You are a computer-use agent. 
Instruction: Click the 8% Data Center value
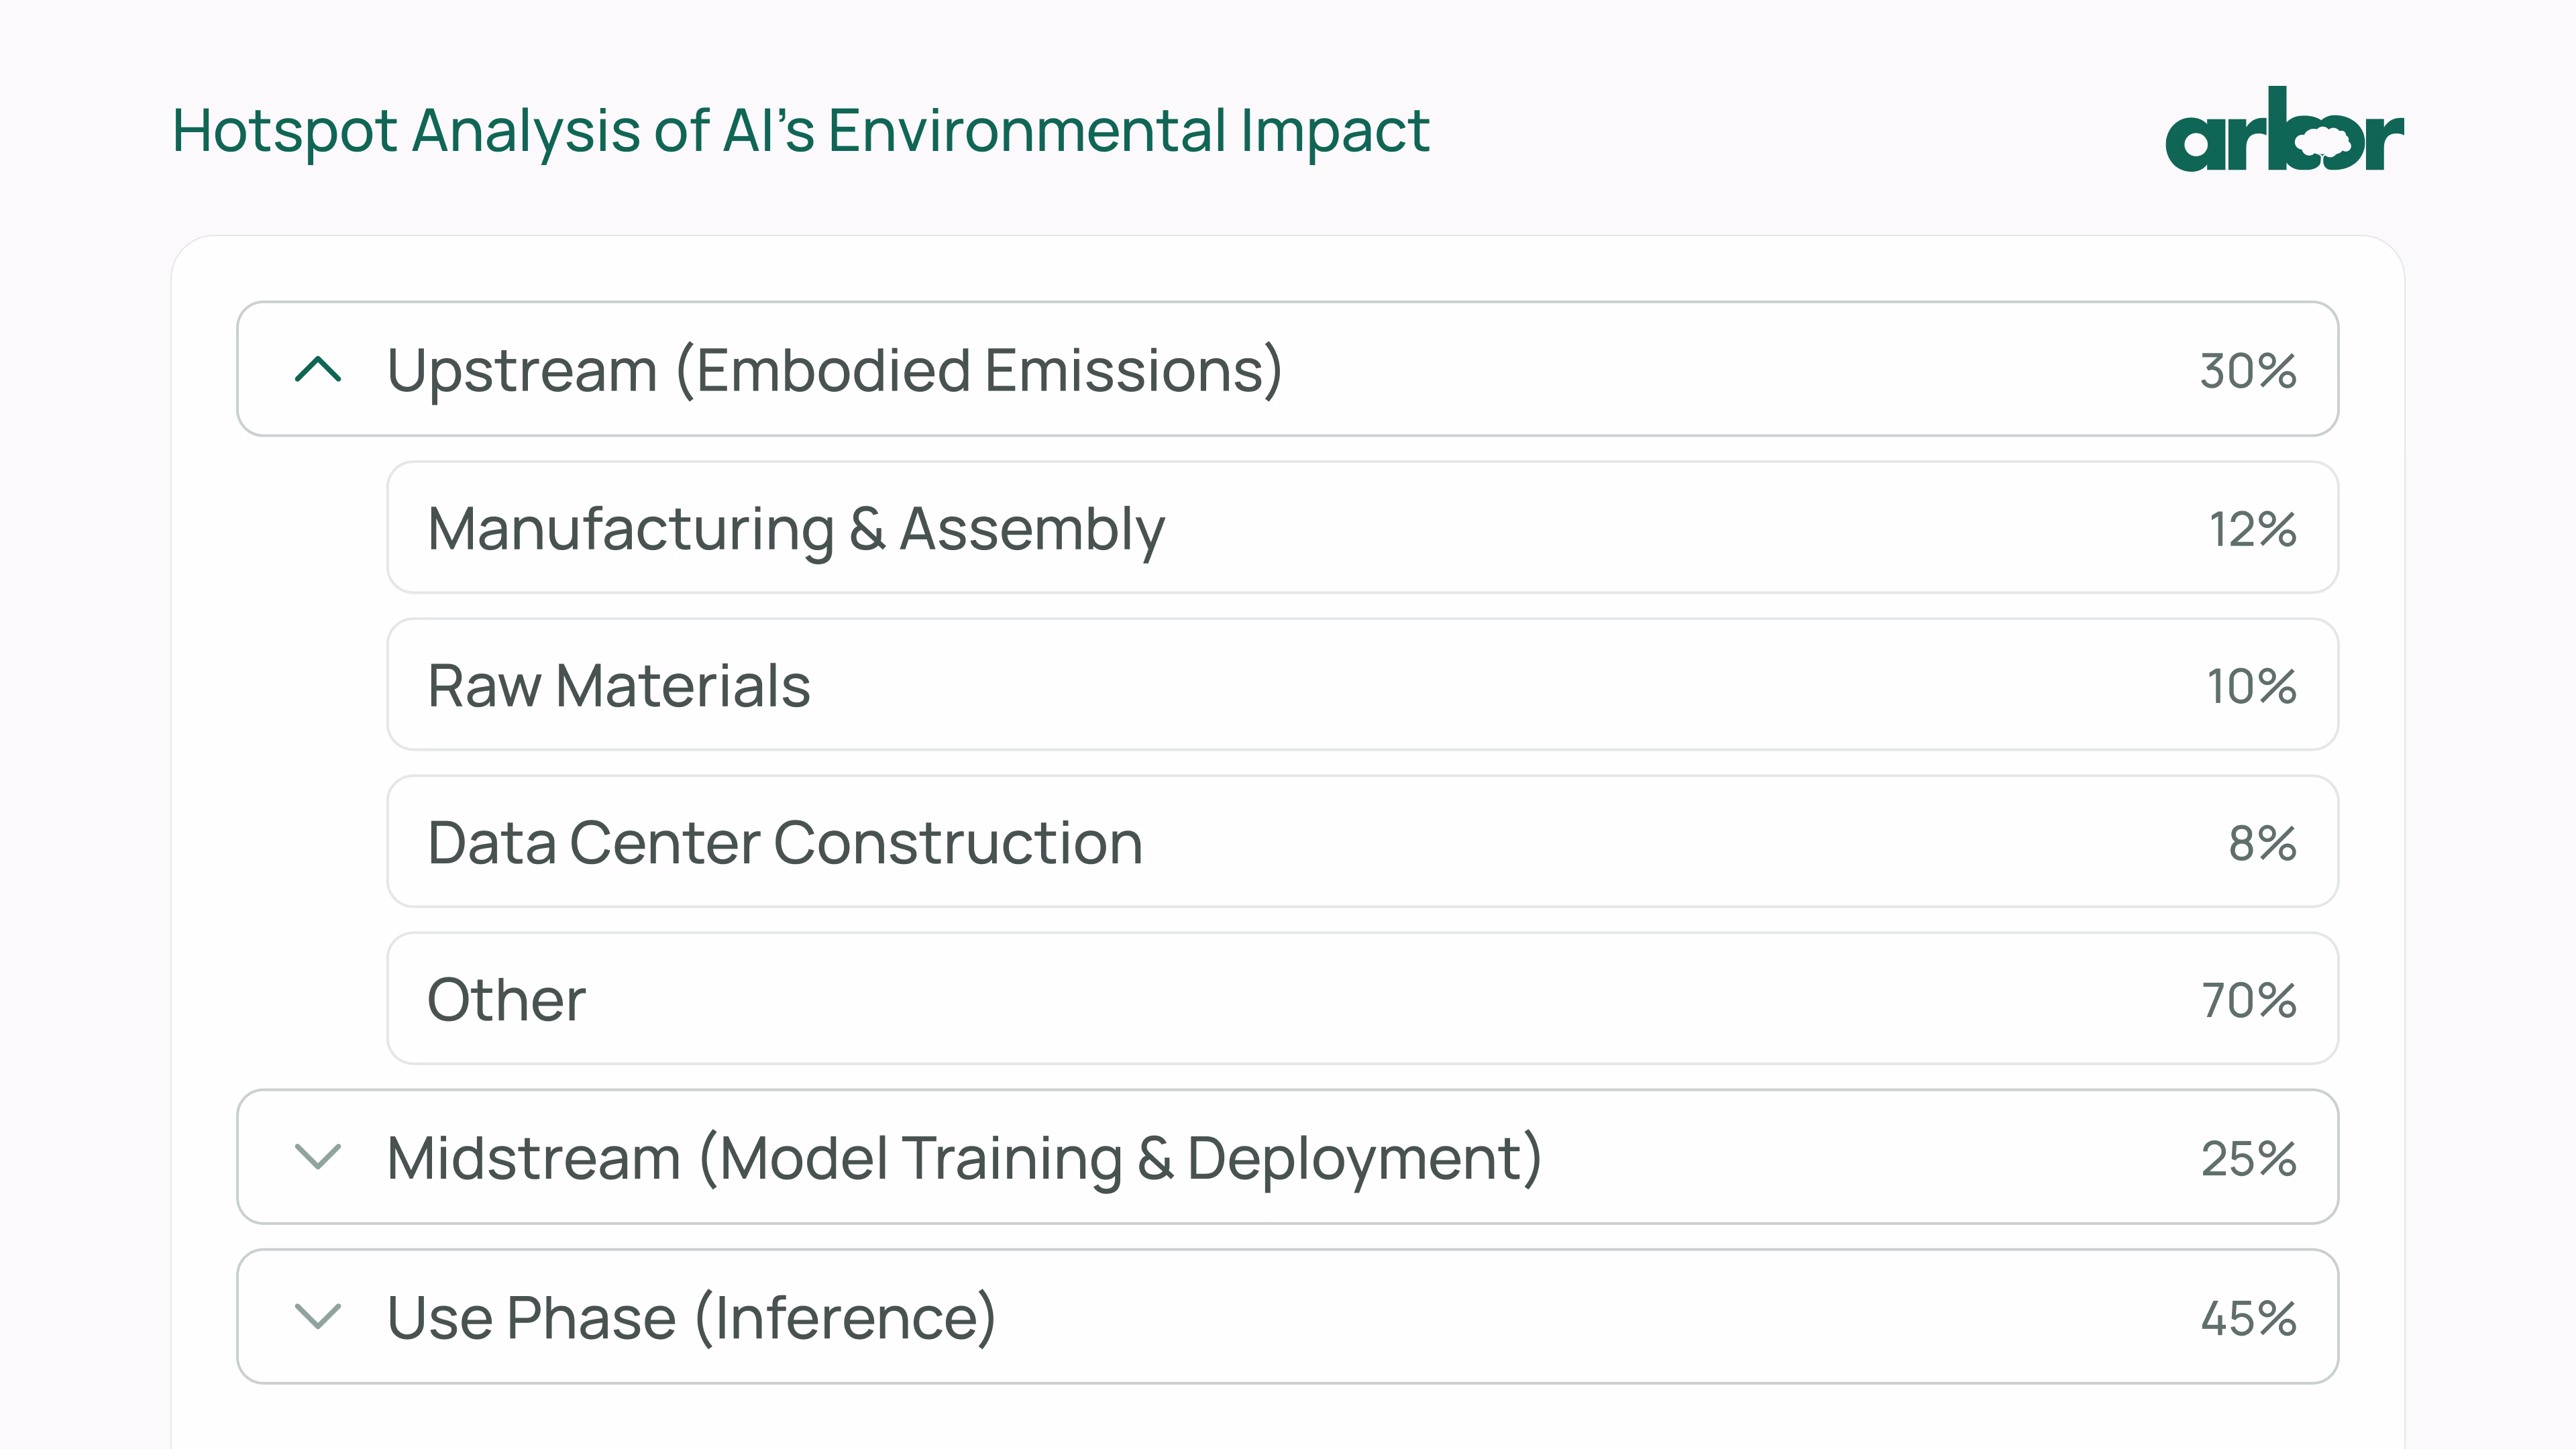coord(2262,843)
